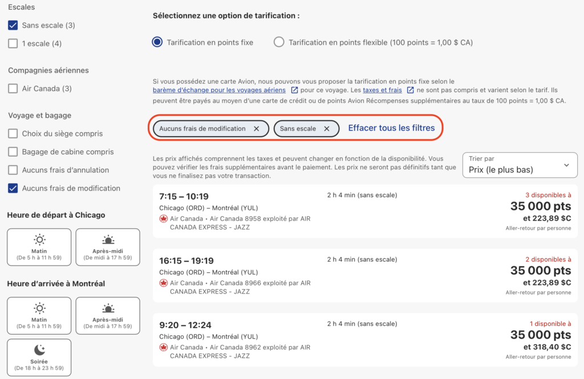584x379 pixels.
Task: Open the 'Trier par' sort dropdown
Action: pyautogui.click(x=520, y=165)
